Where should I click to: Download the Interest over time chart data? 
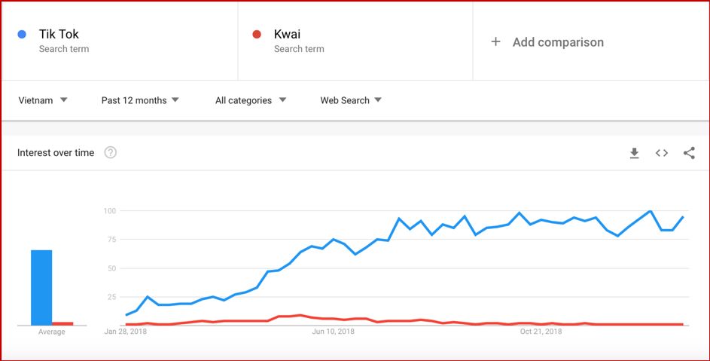(x=634, y=153)
